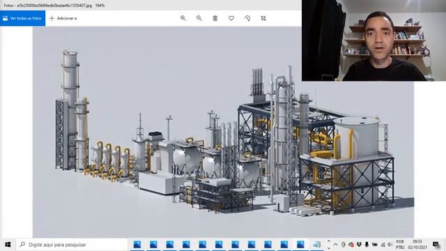Click the 194% zoom level text
446x251 pixels.
coord(100,6)
